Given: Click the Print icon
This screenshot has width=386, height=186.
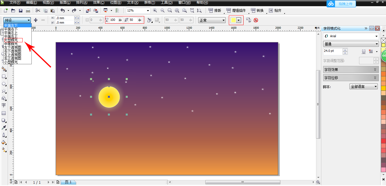Looking at the screenshot, I should click(x=28, y=11).
